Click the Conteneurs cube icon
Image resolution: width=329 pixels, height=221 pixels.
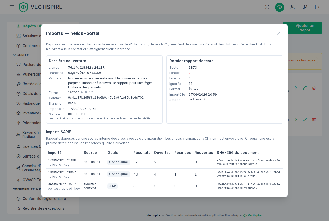(x=19, y=46)
